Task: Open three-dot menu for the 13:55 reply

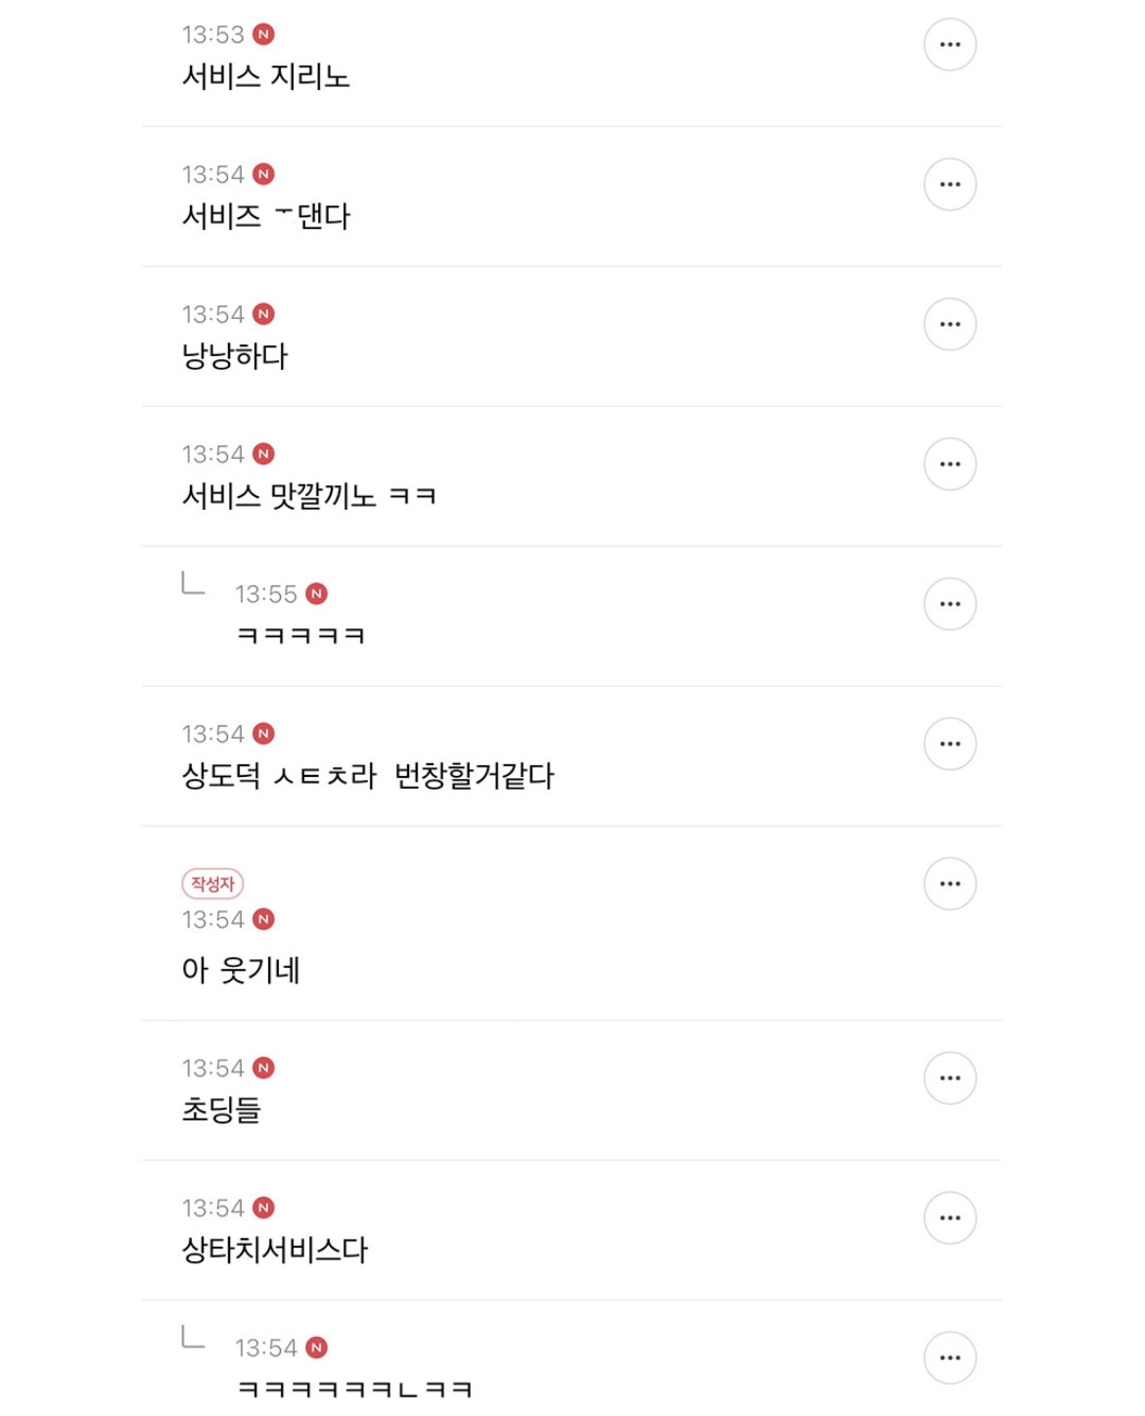Action: coord(949,605)
